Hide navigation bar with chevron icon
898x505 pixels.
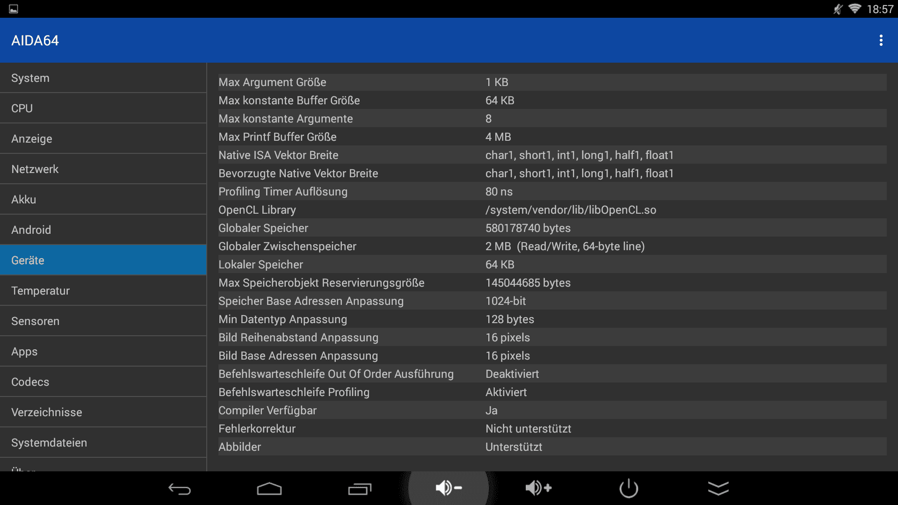click(718, 489)
